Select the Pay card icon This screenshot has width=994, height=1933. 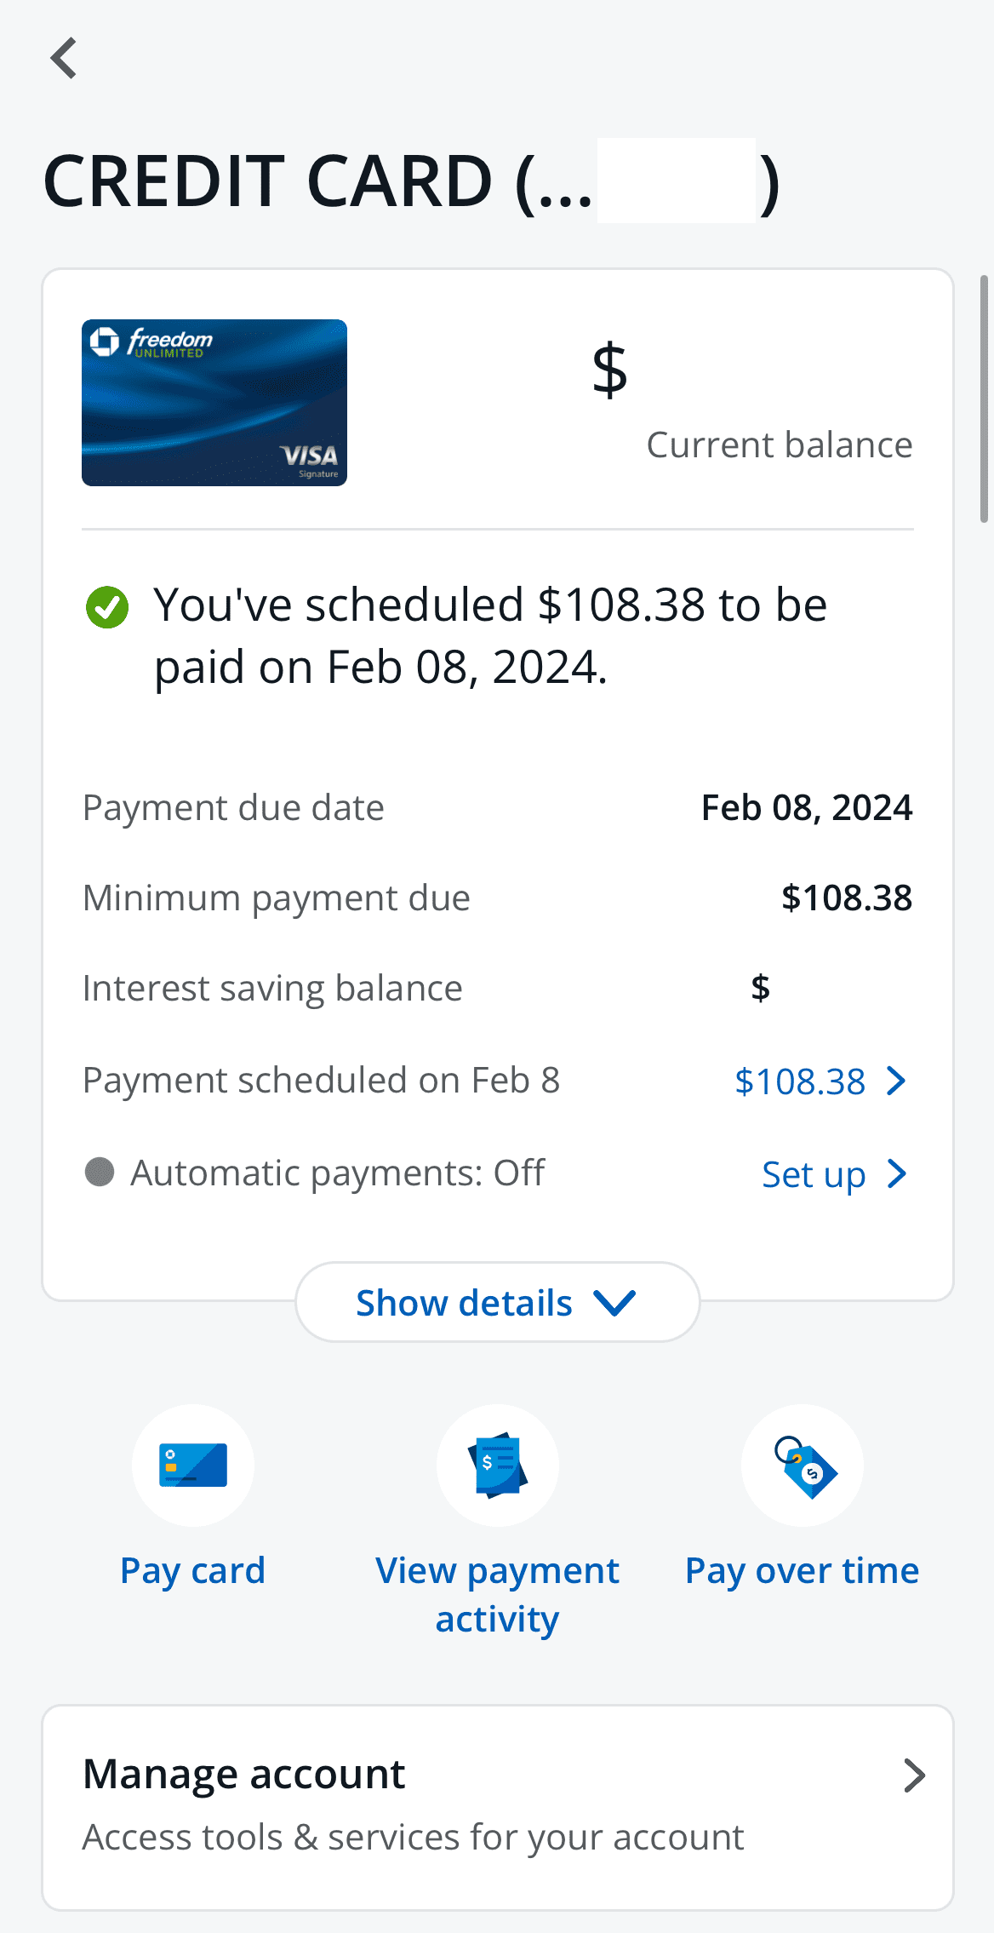pyautogui.click(x=192, y=1465)
